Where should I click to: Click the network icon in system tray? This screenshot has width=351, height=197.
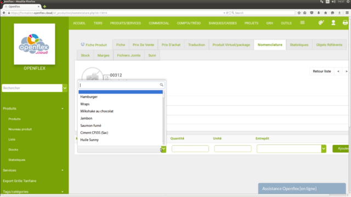tap(322, 2)
